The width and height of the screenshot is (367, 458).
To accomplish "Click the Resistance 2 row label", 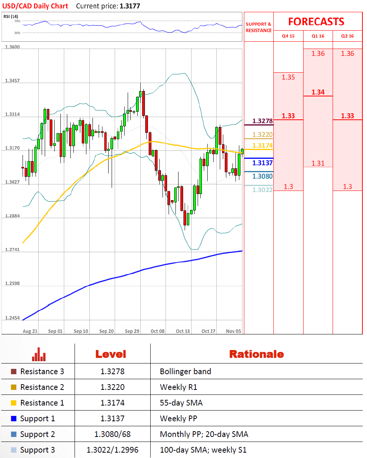I will [x=42, y=387].
